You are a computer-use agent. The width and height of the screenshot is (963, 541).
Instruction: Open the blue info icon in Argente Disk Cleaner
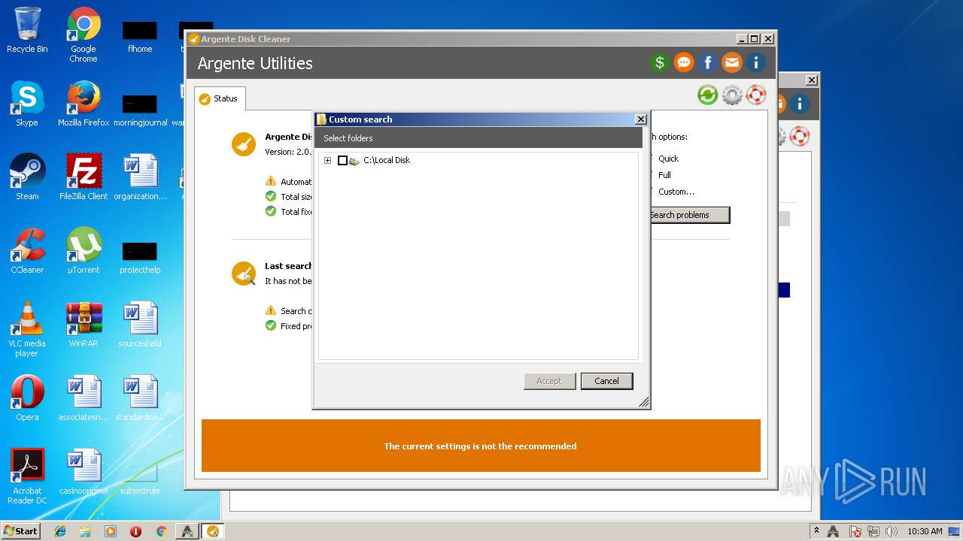pos(756,62)
